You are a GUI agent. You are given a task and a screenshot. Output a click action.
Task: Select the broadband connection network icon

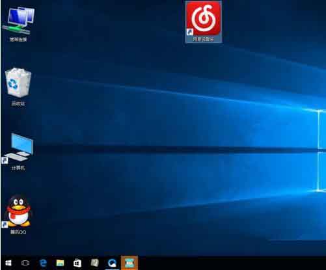pos(19,21)
